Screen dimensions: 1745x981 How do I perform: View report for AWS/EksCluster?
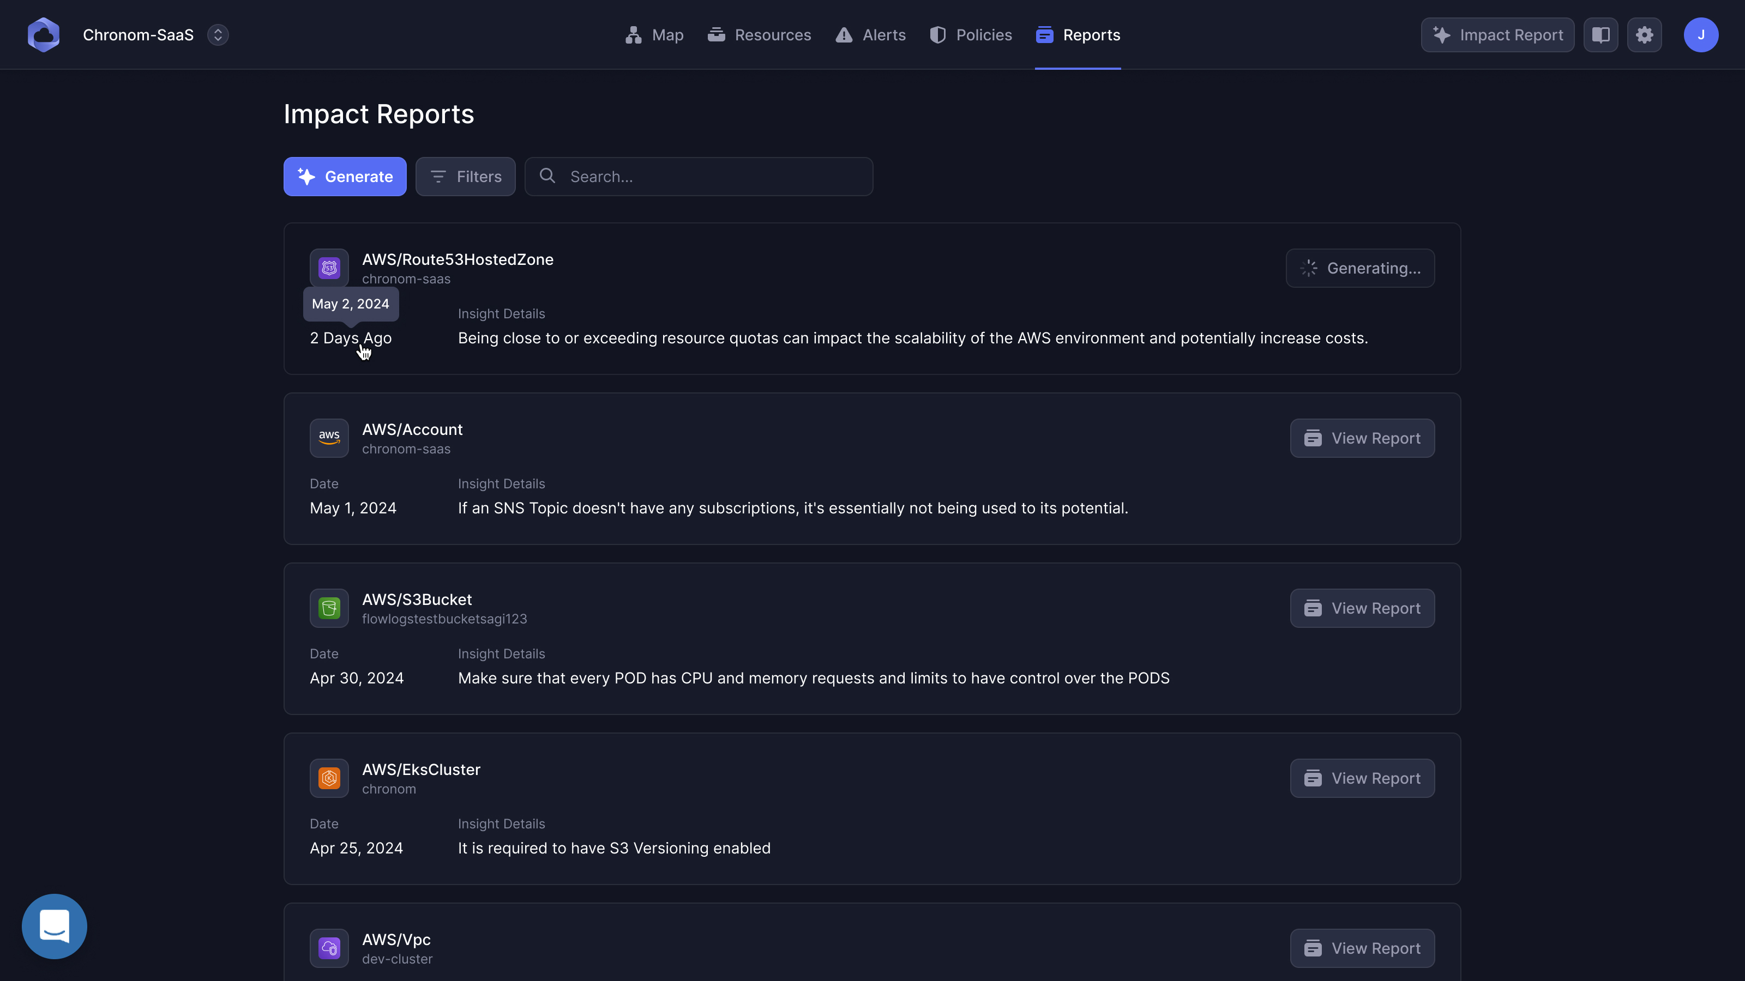click(1362, 778)
